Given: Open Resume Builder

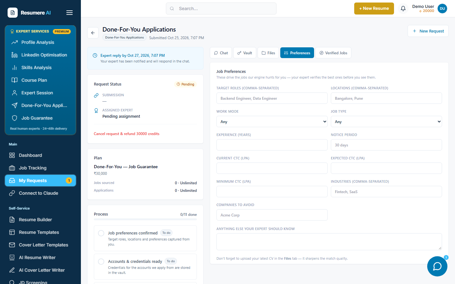Looking at the screenshot, I should tap(40, 220).
